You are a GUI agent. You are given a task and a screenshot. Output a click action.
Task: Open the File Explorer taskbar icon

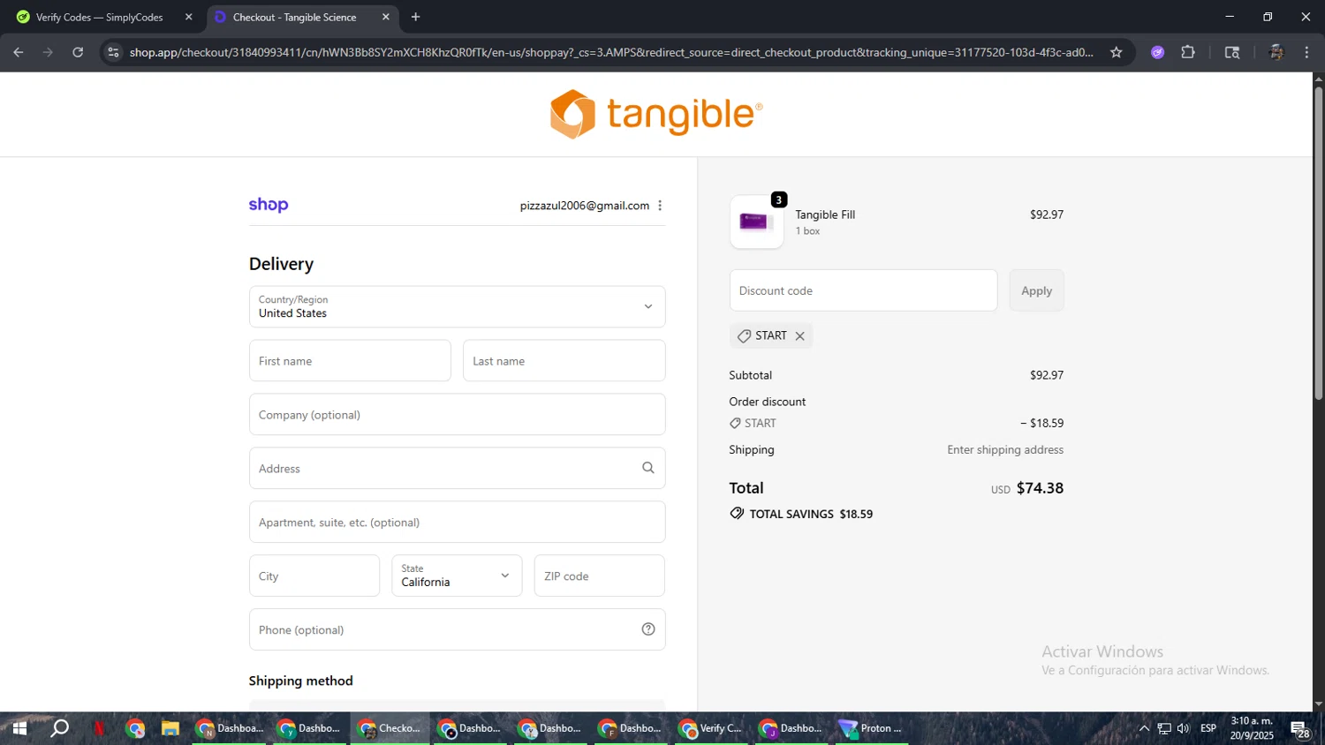tap(170, 728)
